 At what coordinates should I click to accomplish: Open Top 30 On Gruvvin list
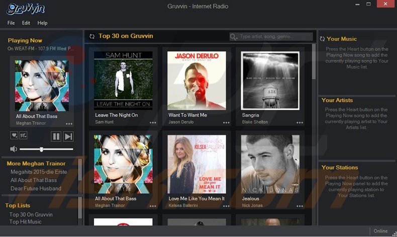pyautogui.click(x=31, y=214)
